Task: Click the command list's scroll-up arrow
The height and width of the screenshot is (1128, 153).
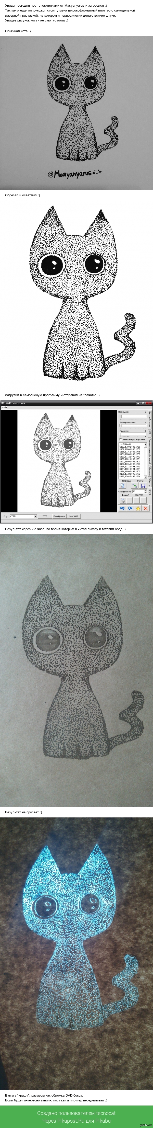Action: [146, 445]
